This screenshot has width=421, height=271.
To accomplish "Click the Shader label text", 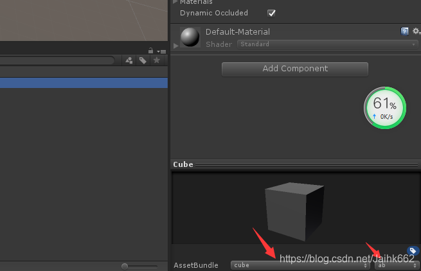I will (x=219, y=44).
